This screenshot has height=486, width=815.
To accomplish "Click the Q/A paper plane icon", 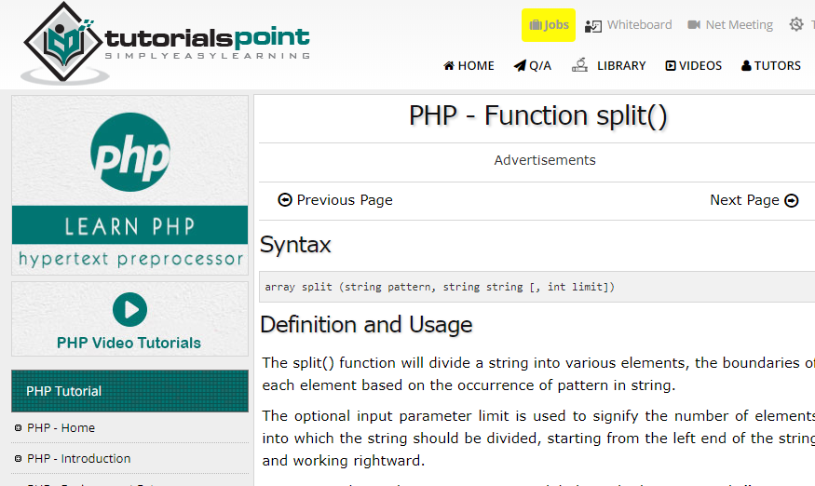I will pyautogui.click(x=520, y=65).
